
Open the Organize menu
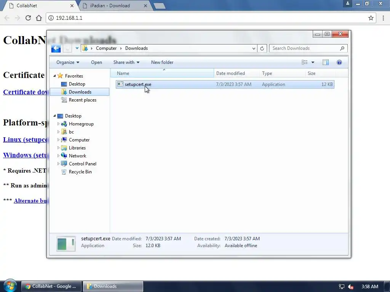coord(68,62)
